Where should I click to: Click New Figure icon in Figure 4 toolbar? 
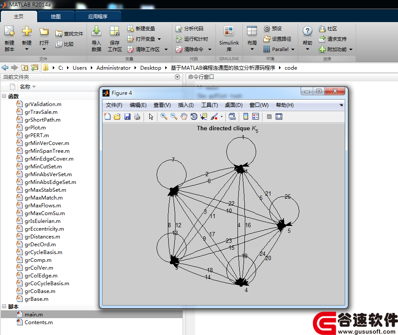[107, 116]
